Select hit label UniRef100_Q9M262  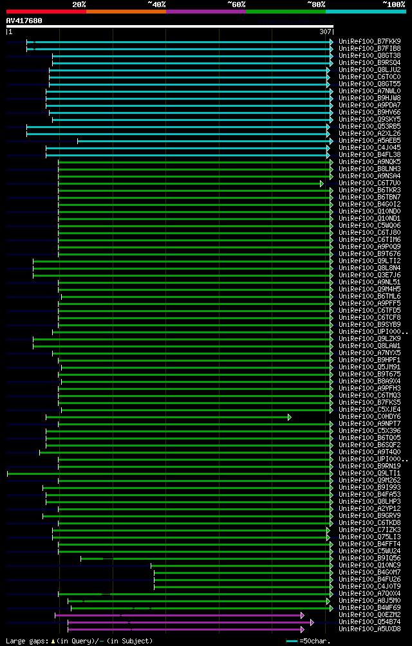point(370,481)
